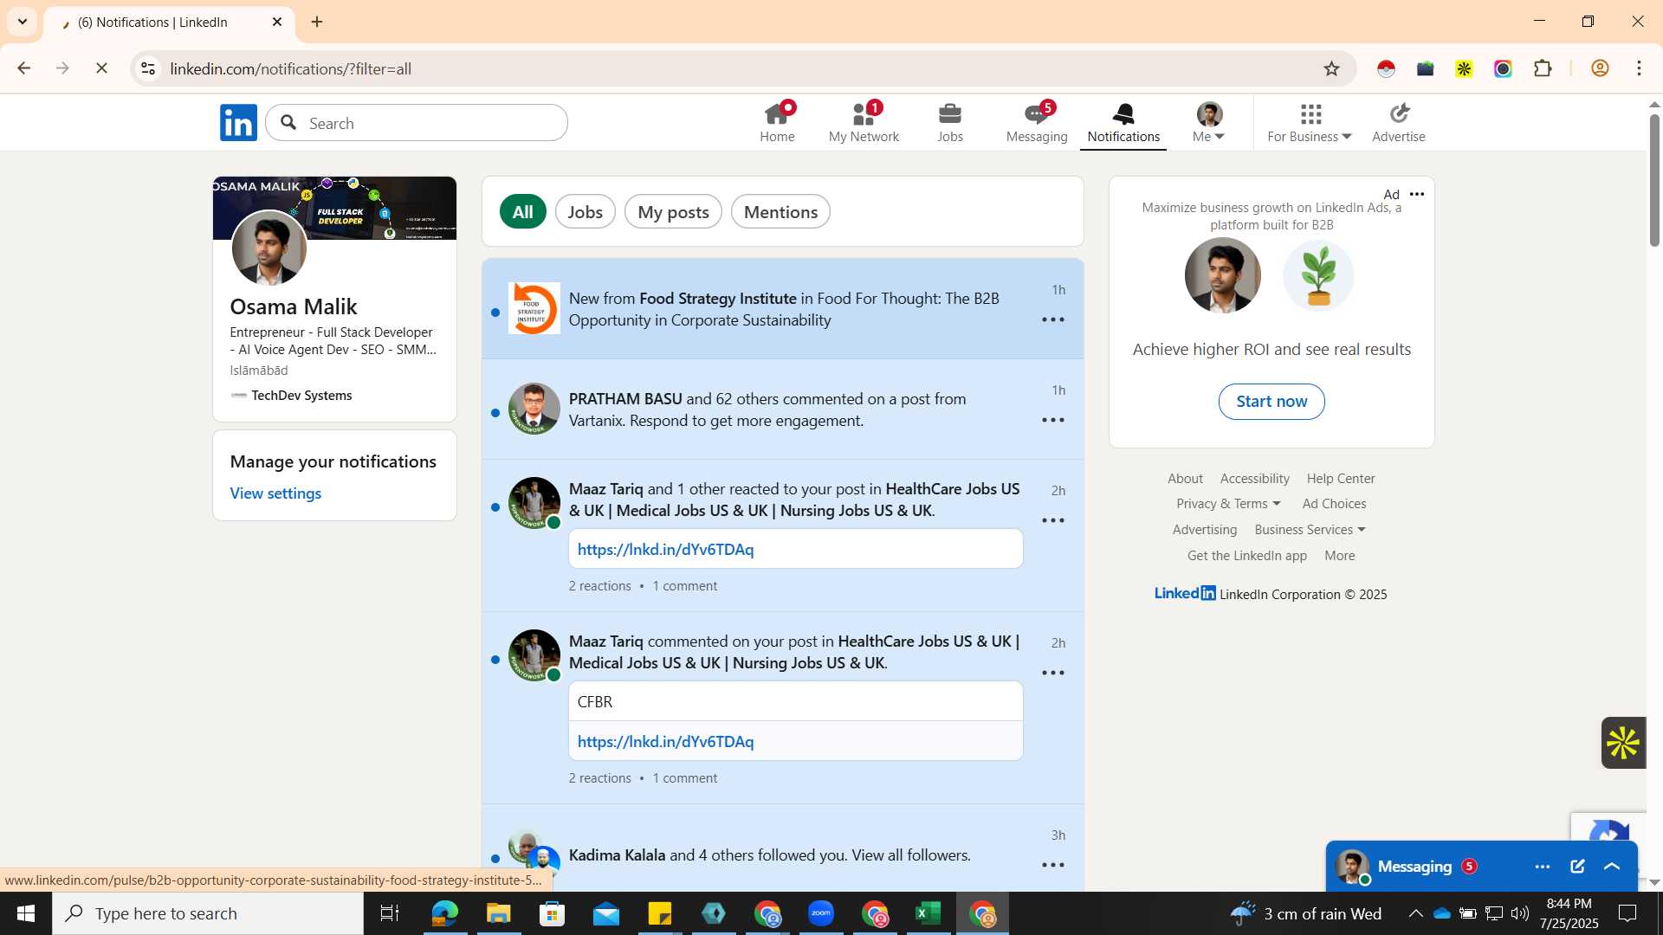
Task: Filter notifications by Mentions
Action: tap(780, 212)
